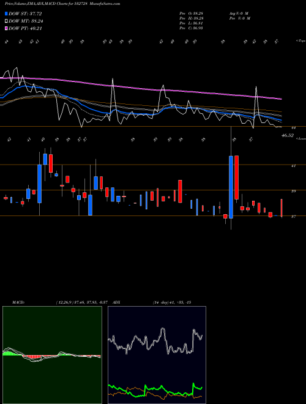Viewport: 306px width, 404px height.
Task: Click the blue DOW ST legend swatch
Action: 6,13
